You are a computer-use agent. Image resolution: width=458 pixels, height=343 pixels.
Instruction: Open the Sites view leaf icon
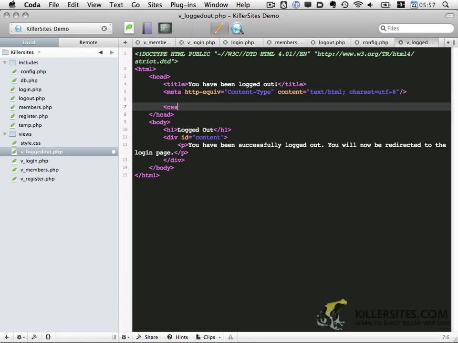coord(129,28)
